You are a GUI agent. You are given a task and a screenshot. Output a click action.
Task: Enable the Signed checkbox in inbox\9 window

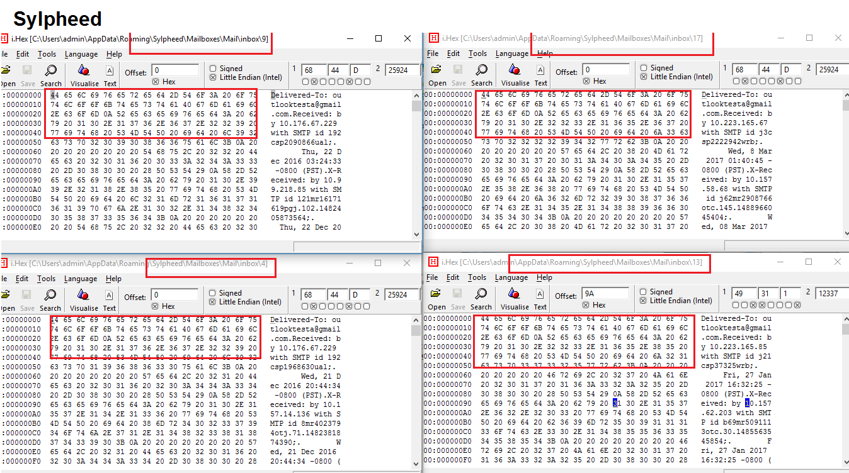214,69
